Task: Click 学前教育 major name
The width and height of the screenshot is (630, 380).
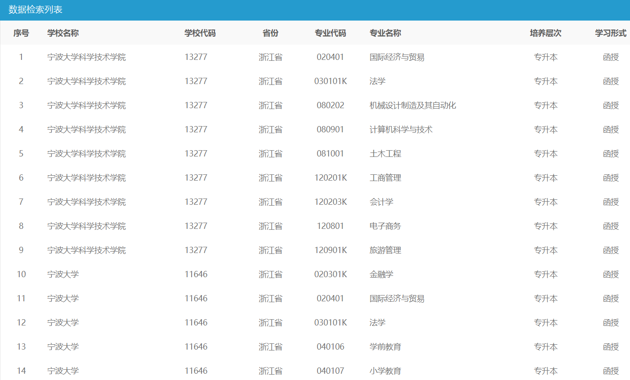Action: tap(386, 347)
